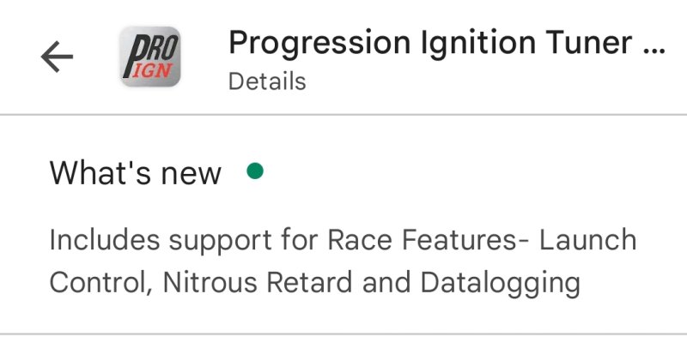Open the What's new section heading
This screenshot has width=687, height=348.
point(135,172)
